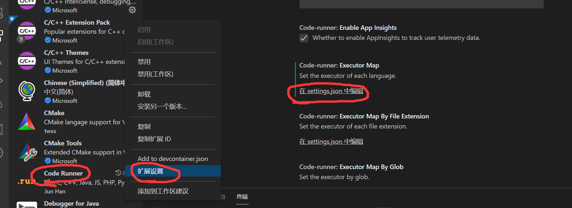The image size is (572, 208).
Task: Click the Code-runner: Executor Map heading
Action: click(x=339, y=65)
